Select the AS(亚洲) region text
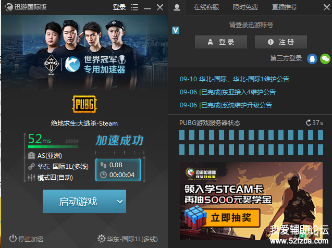 coord(50,156)
